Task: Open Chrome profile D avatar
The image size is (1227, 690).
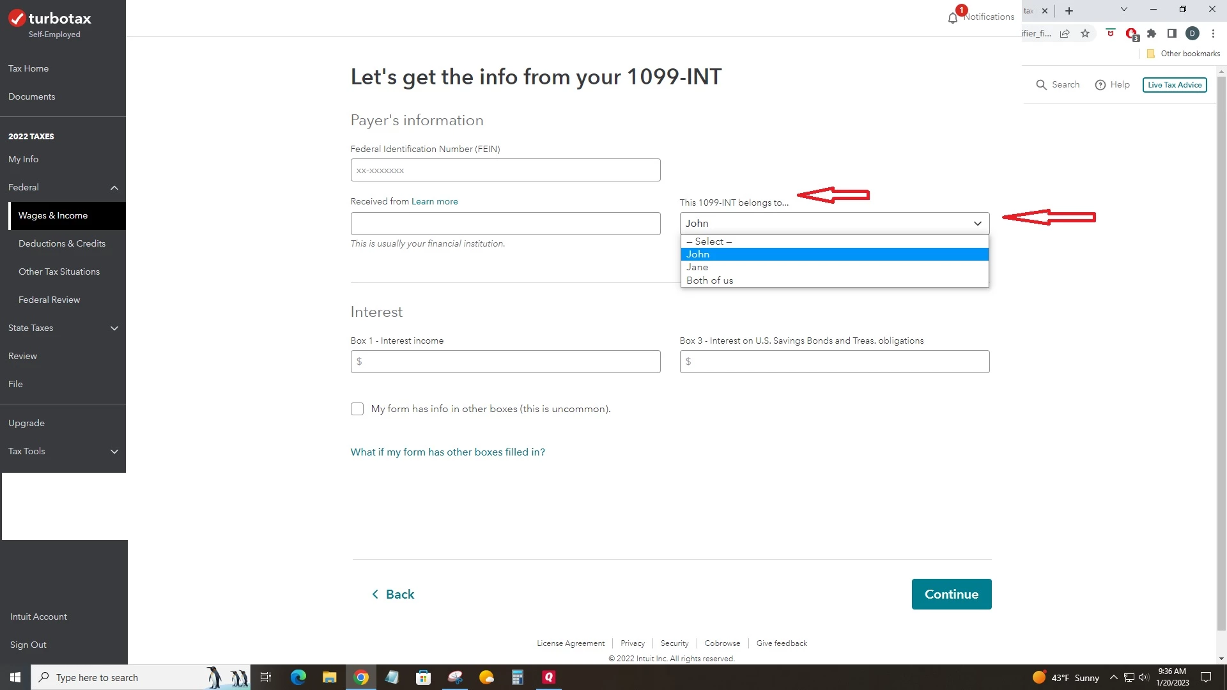Action: (1192, 33)
